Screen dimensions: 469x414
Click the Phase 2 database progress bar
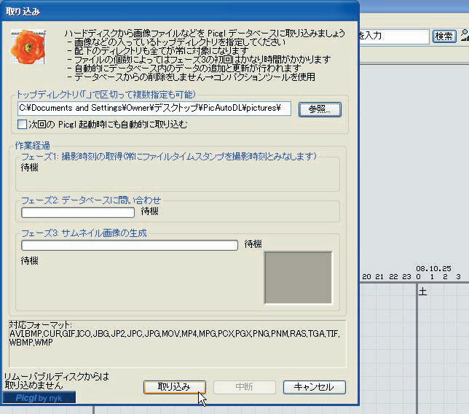78,212
